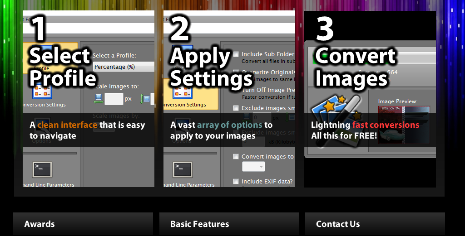This screenshot has height=236, width=465.
Task: Click 'Faster conversion if' description text
Action: click(x=268, y=97)
